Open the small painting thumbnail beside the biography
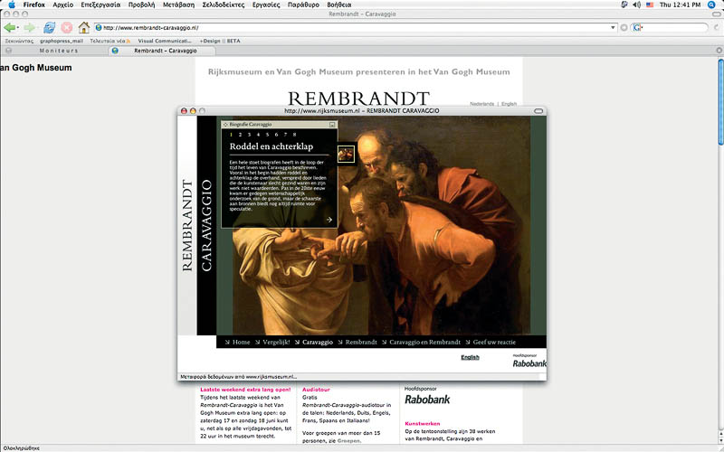This screenshot has width=724, height=452. tap(346, 154)
